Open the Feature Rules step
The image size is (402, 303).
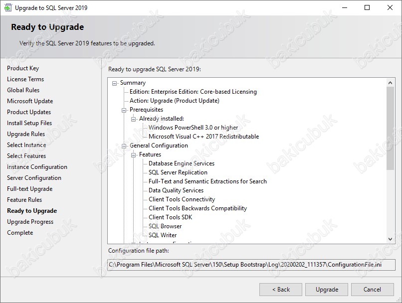point(24,200)
